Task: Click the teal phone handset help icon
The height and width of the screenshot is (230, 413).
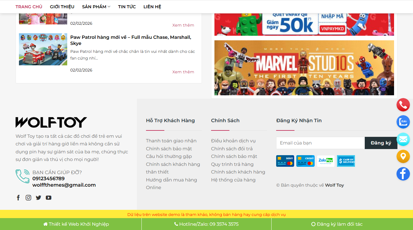Action: tap(23, 176)
